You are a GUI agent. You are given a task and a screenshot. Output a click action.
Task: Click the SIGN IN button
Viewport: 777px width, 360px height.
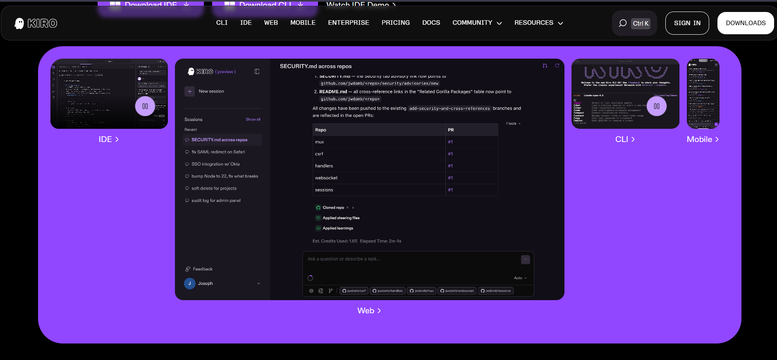pyautogui.click(x=687, y=23)
